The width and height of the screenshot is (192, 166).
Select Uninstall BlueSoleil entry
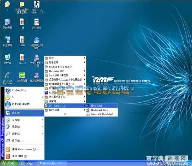[102, 114]
